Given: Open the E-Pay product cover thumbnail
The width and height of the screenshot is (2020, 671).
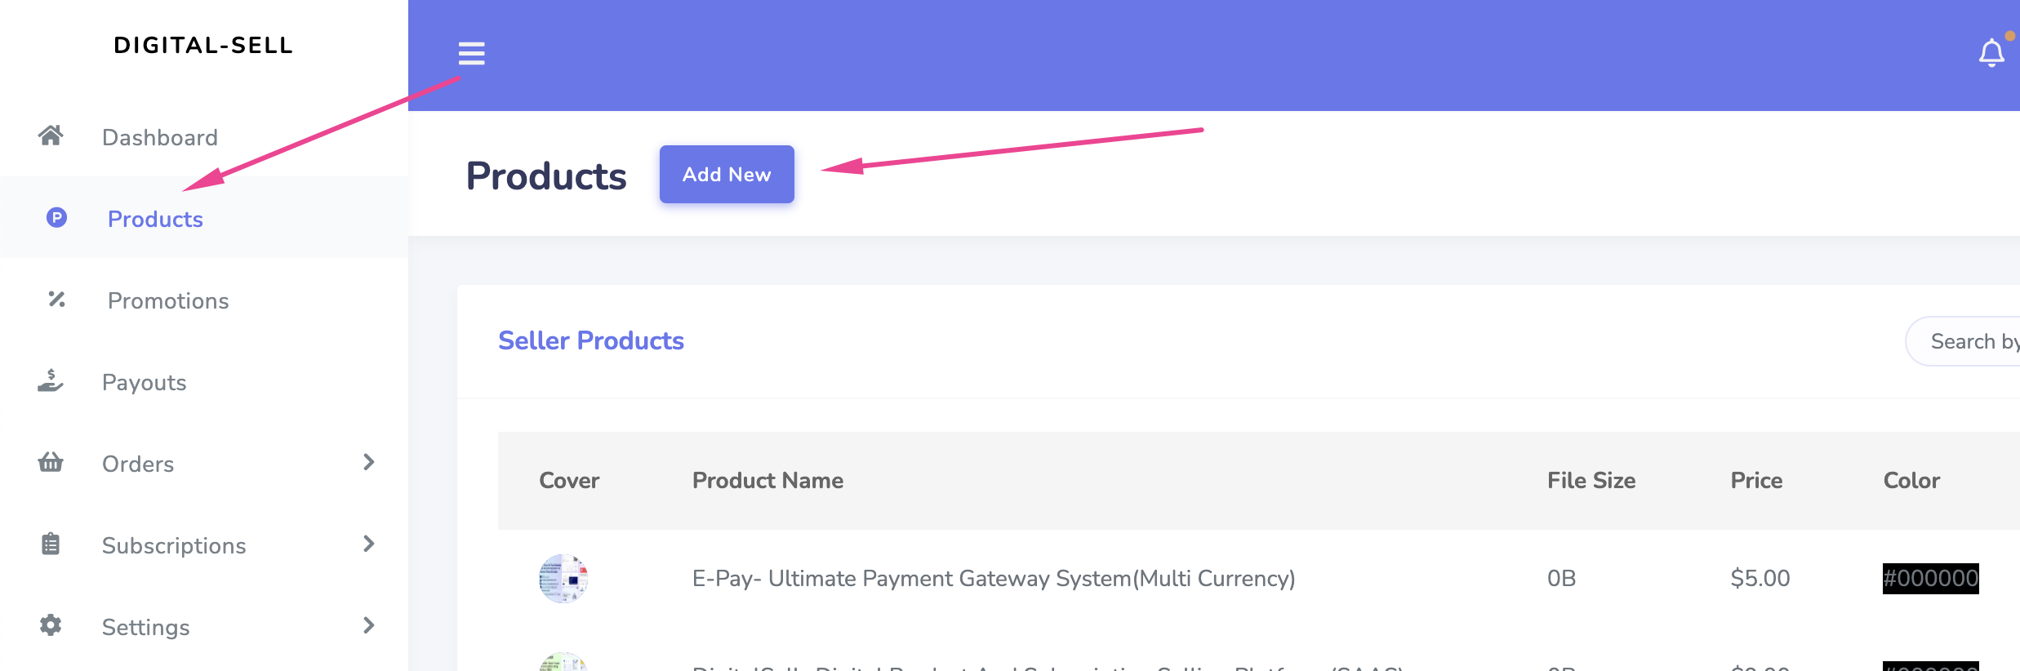Looking at the screenshot, I should [x=563, y=579].
